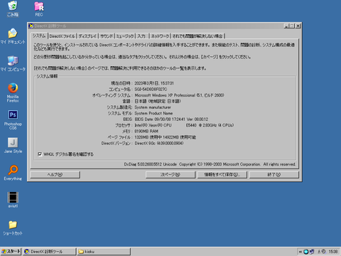Image resolution: width=341 pixels, height=256 pixels.
Task: Click the 8190MB RAM memory value
Action: click(x=146, y=131)
